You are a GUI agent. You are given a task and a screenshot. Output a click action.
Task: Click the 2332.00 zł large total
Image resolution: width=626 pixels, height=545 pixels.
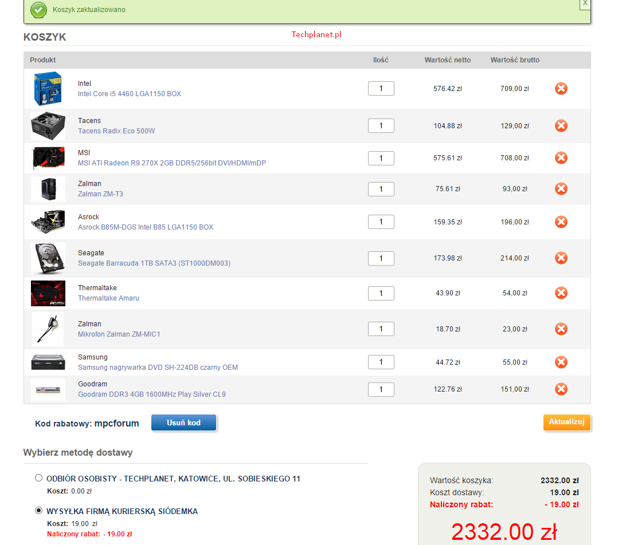(504, 532)
